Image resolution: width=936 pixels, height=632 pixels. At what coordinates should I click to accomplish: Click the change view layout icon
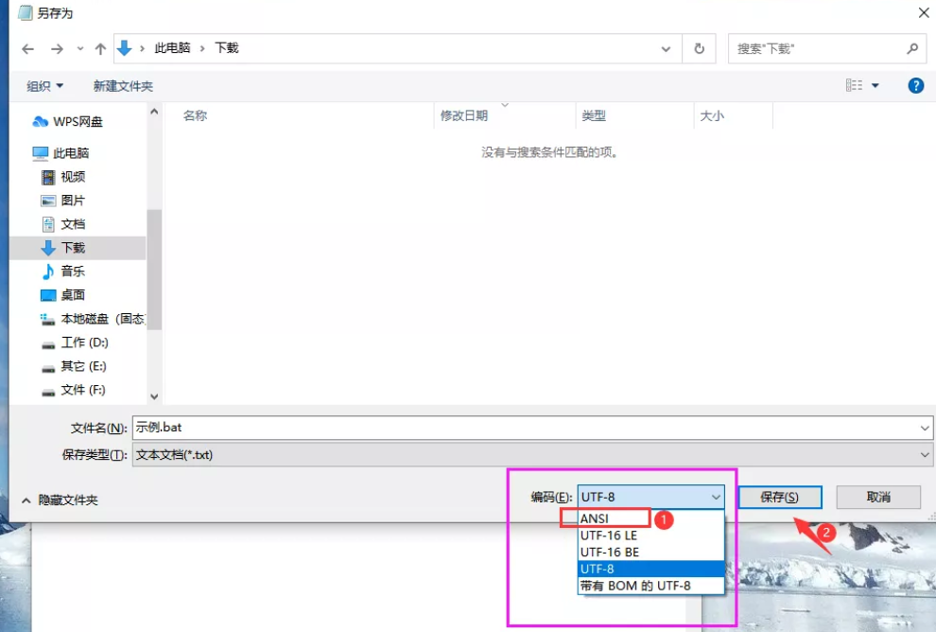(855, 85)
